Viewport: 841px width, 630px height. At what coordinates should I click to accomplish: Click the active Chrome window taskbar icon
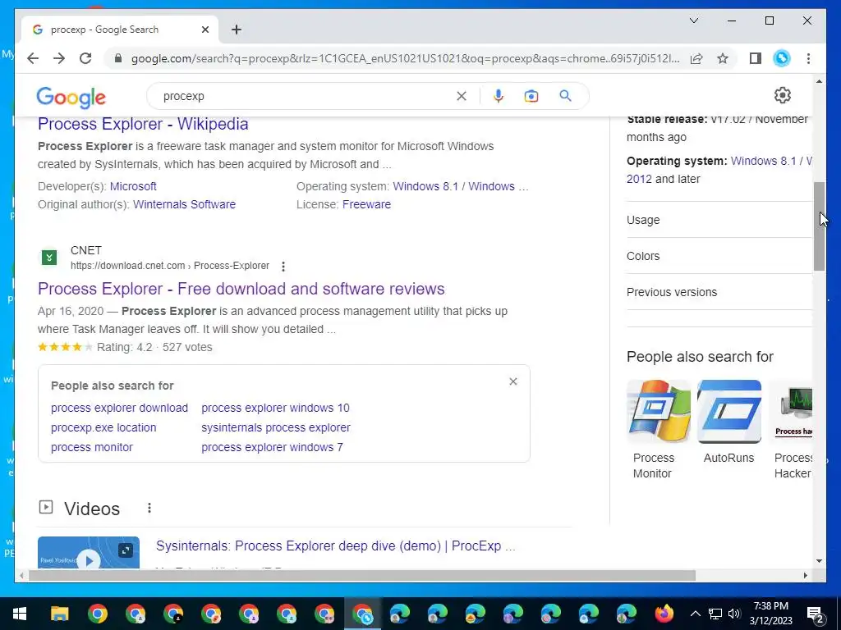362,614
